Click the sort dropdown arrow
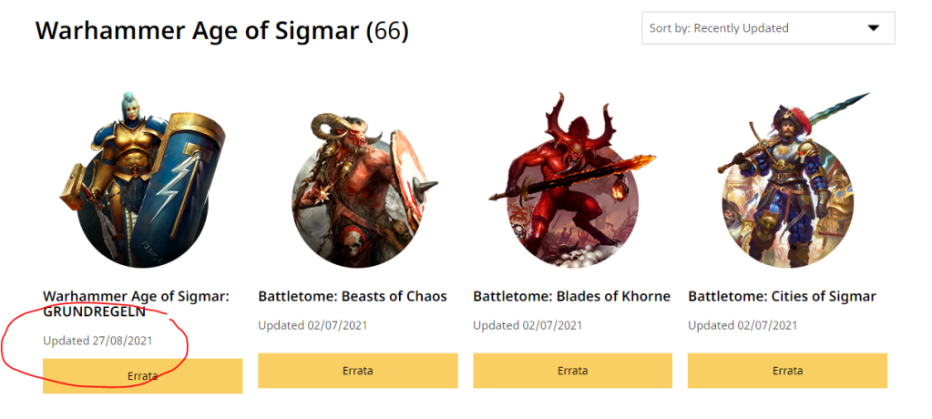The image size is (932, 419). [874, 28]
